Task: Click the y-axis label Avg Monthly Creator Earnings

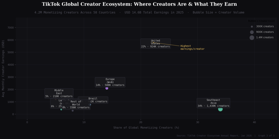Action: coord(3,69)
